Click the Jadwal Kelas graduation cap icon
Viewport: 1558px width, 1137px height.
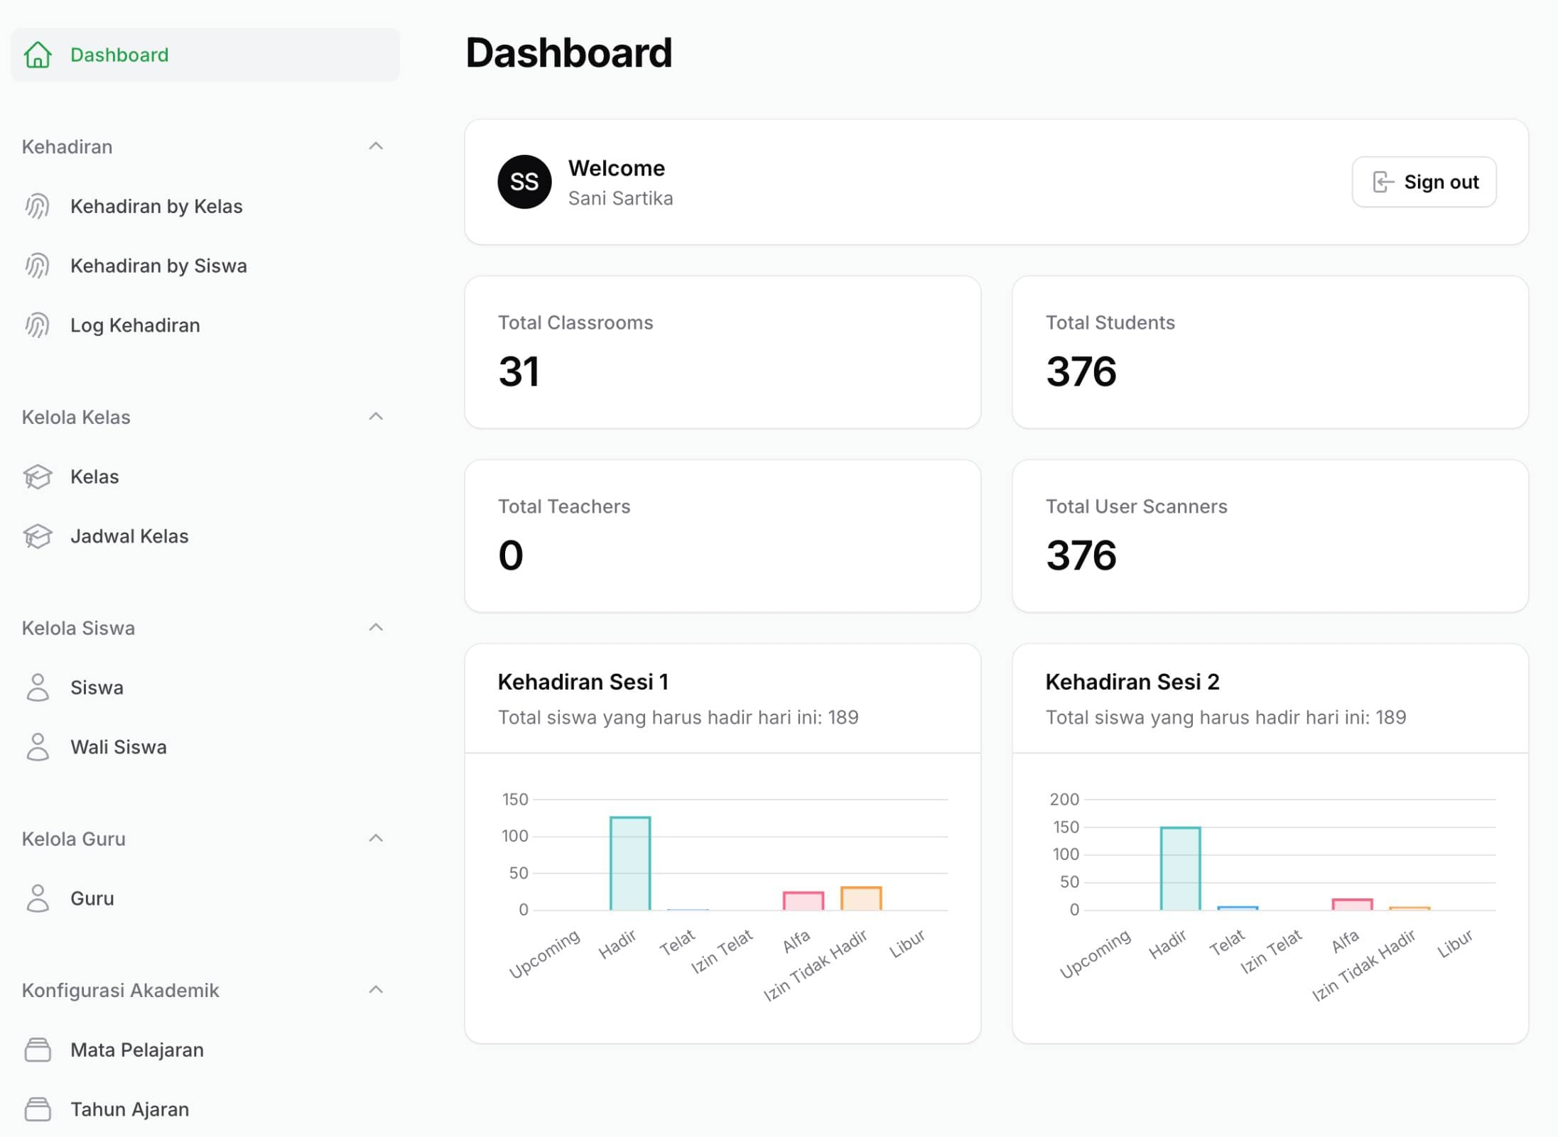point(37,536)
